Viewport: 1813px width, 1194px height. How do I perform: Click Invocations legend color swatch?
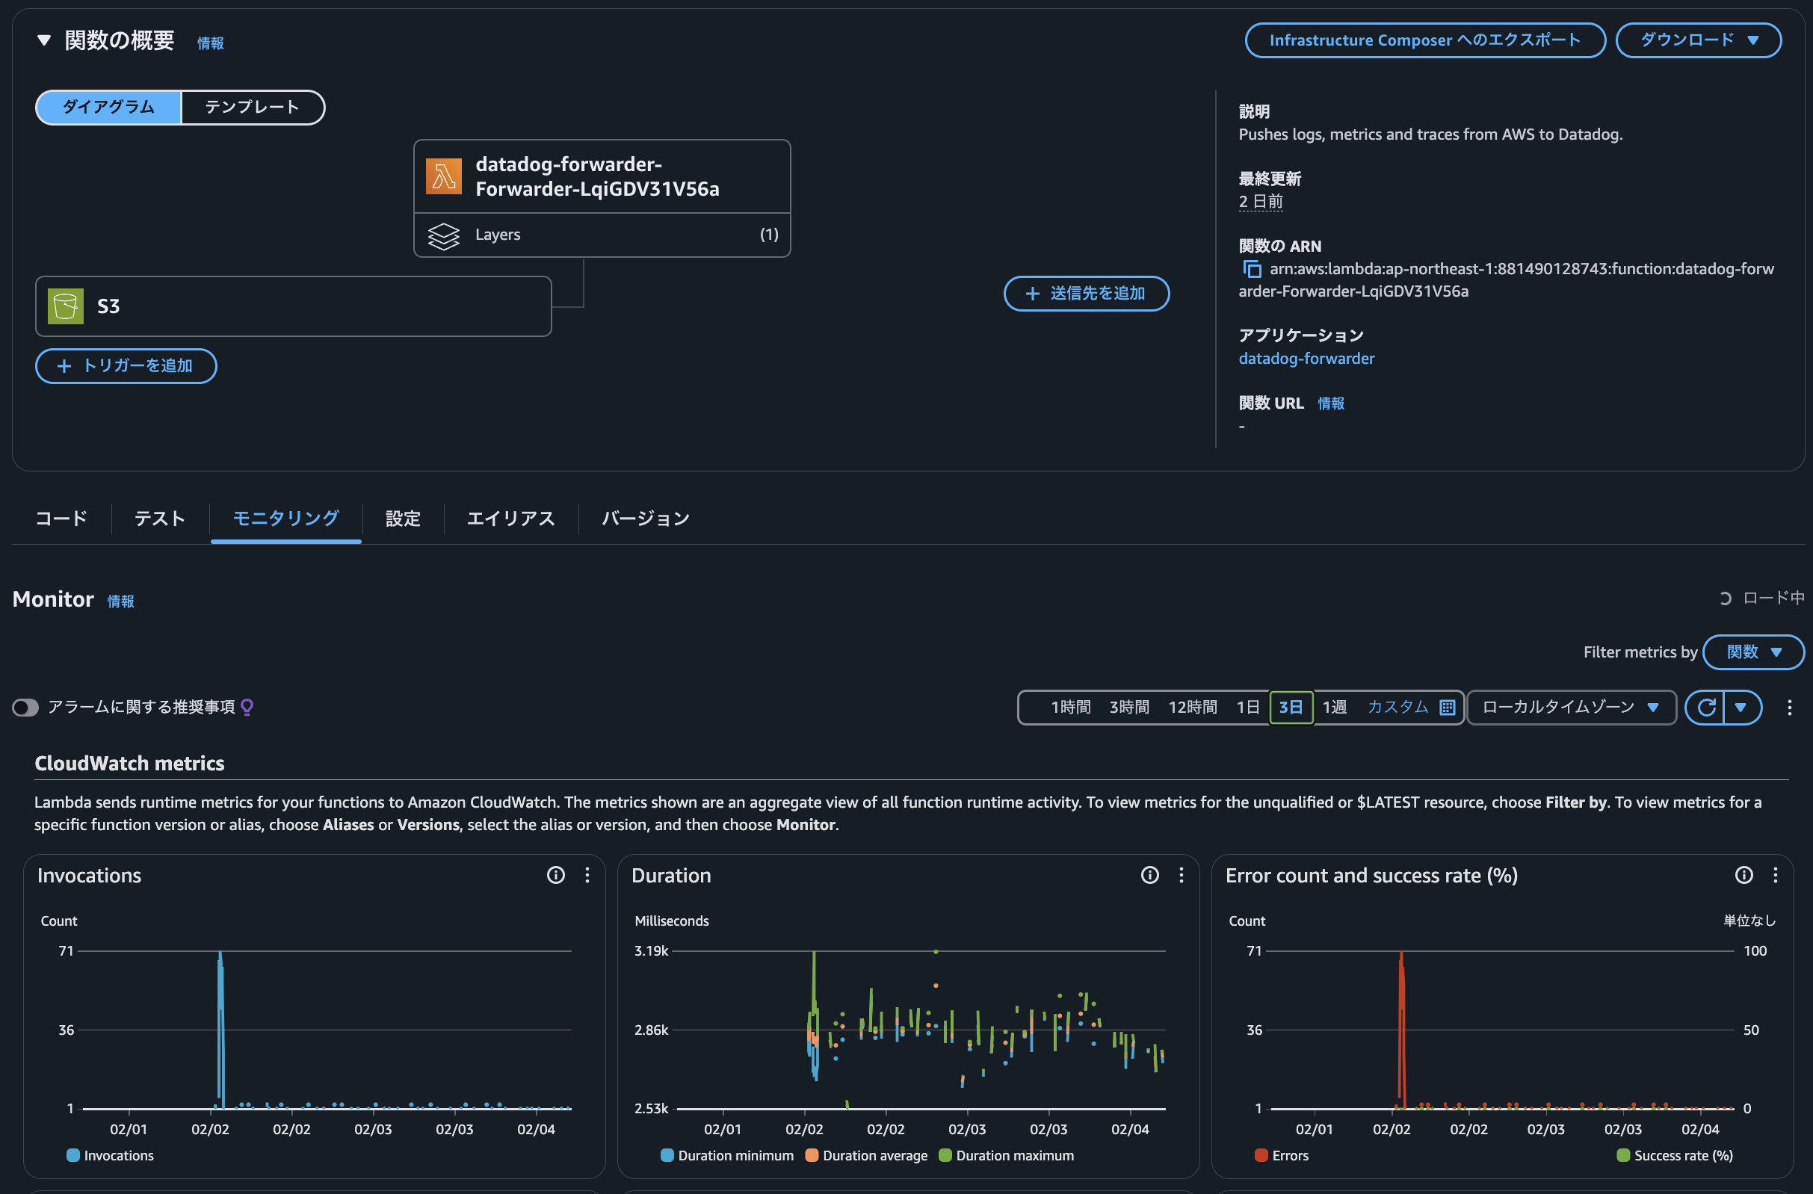click(73, 1156)
